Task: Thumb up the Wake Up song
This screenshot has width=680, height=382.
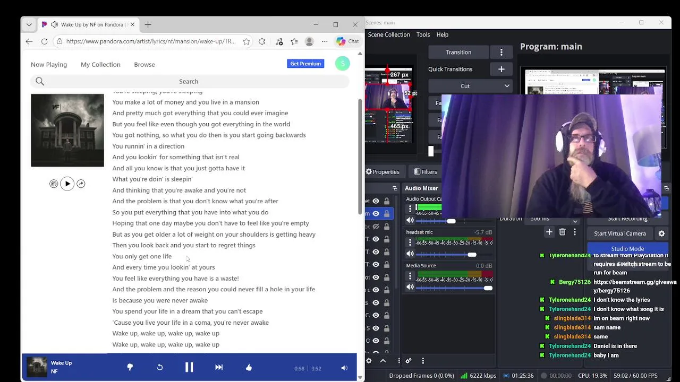Action: (x=249, y=367)
